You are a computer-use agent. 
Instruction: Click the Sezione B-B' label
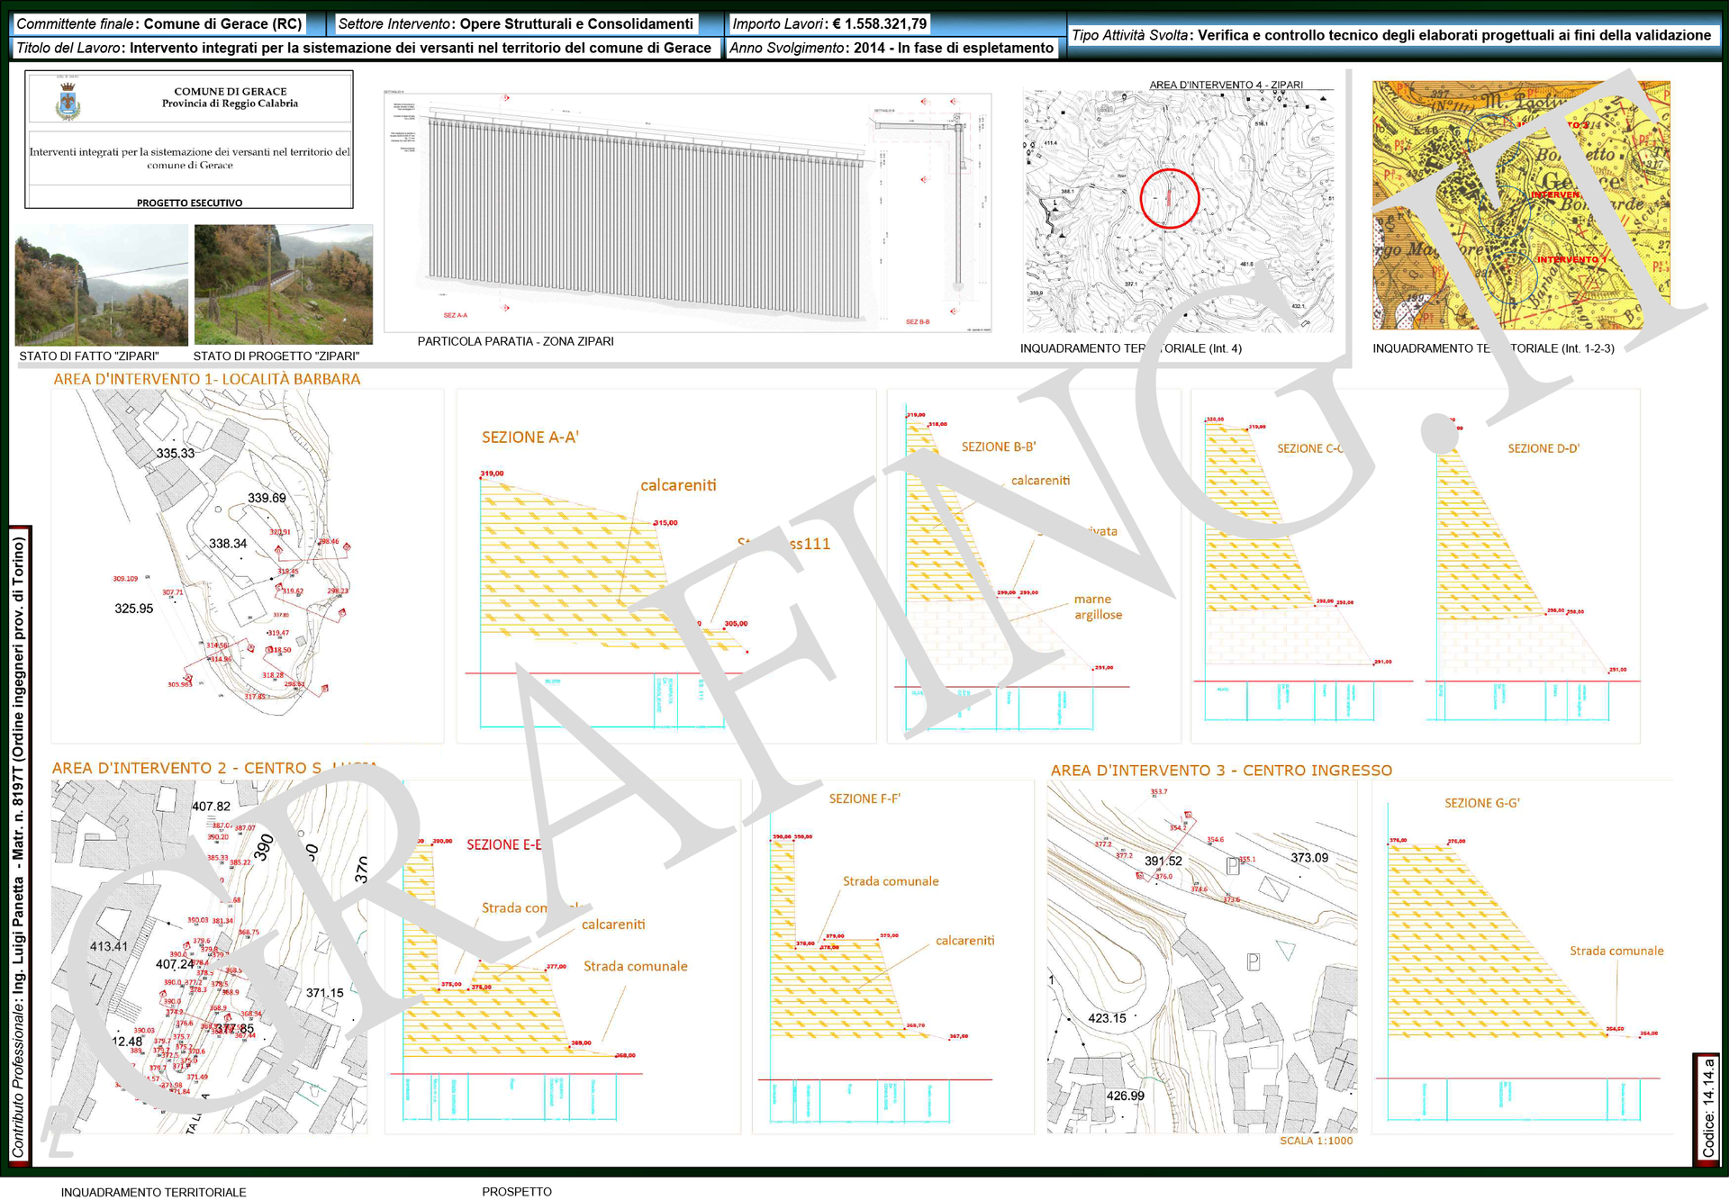(x=998, y=447)
